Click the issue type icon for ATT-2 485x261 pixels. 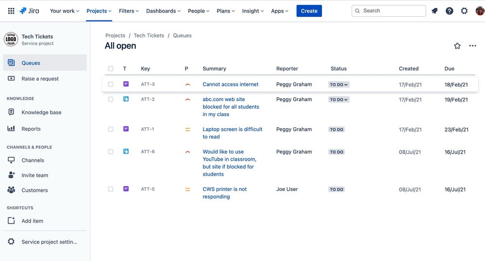126,99
